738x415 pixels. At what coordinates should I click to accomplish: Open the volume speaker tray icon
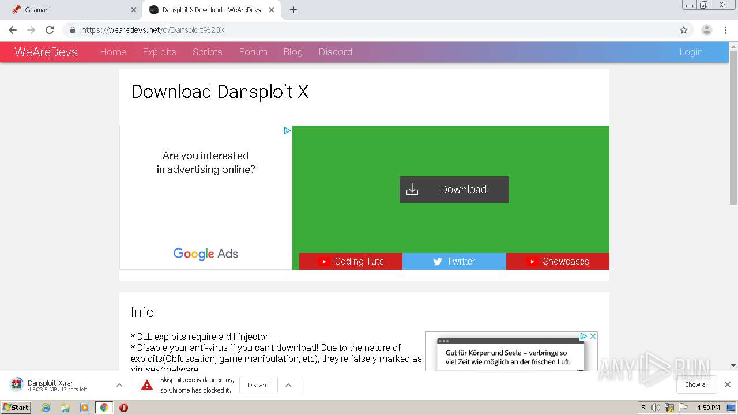tap(656, 408)
